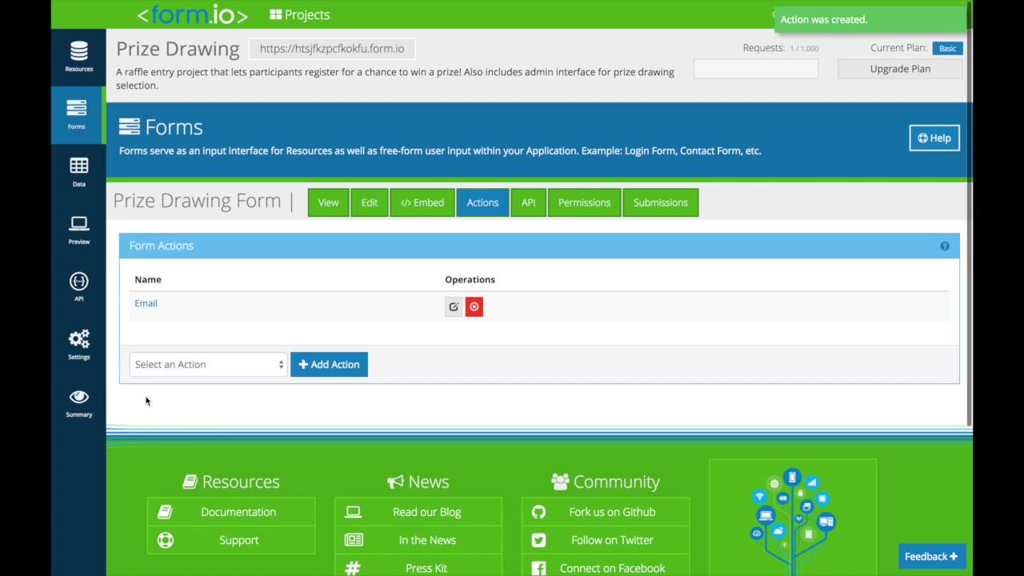Open the Settings gear in sidebar
1024x576 pixels.
click(78, 345)
